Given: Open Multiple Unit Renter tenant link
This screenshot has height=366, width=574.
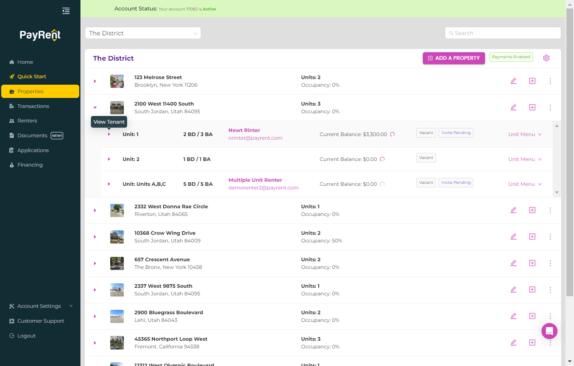Looking at the screenshot, I should [255, 180].
